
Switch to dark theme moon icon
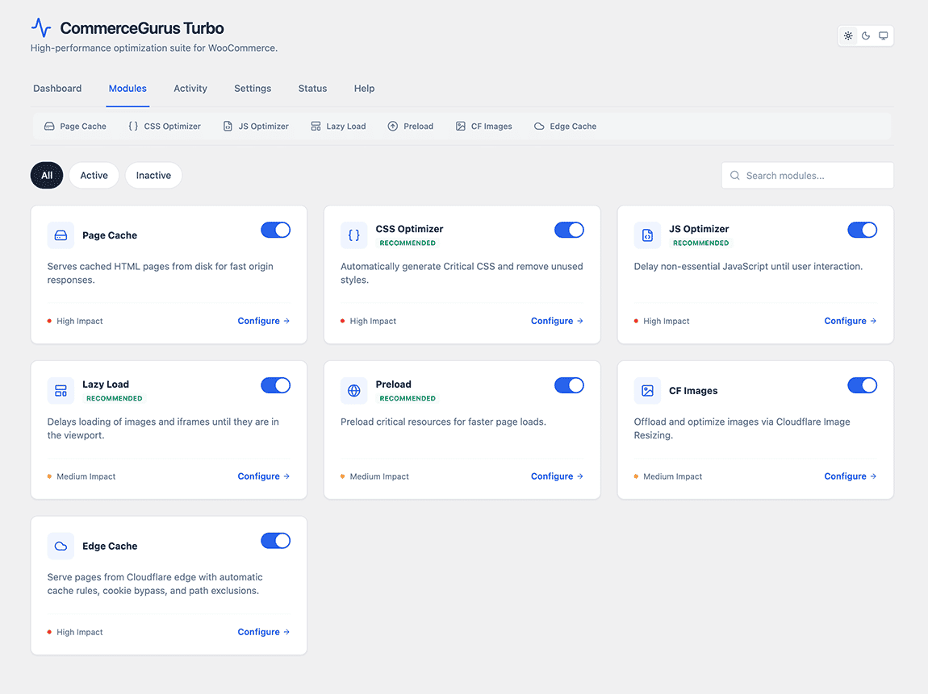[866, 36]
